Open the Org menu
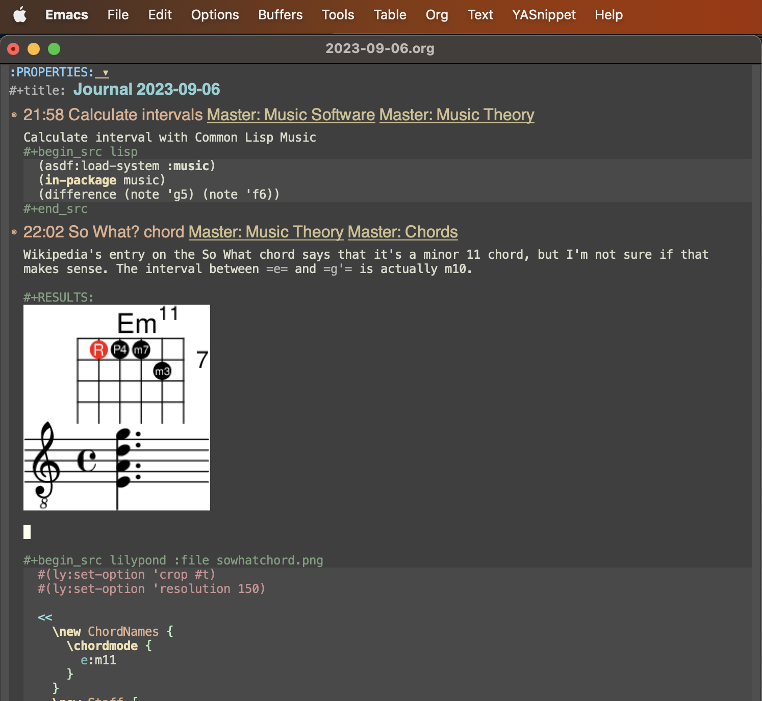The height and width of the screenshot is (701, 762). (437, 15)
